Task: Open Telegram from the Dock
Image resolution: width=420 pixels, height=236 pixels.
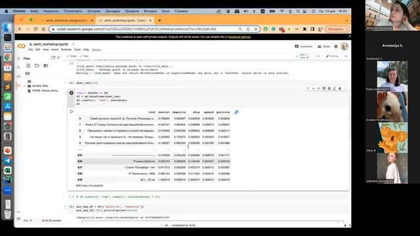Action: (7, 160)
